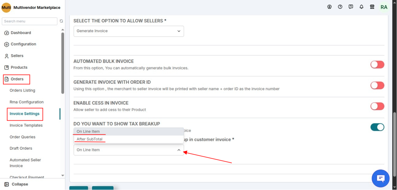Turn on Enable Cess In Invoice toggle

[377, 106]
